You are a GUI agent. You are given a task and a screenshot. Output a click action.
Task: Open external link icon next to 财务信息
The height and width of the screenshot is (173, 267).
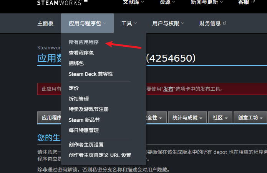225,23
